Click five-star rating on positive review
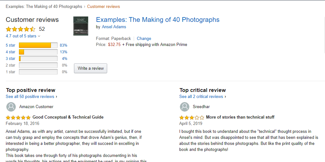 18,117
